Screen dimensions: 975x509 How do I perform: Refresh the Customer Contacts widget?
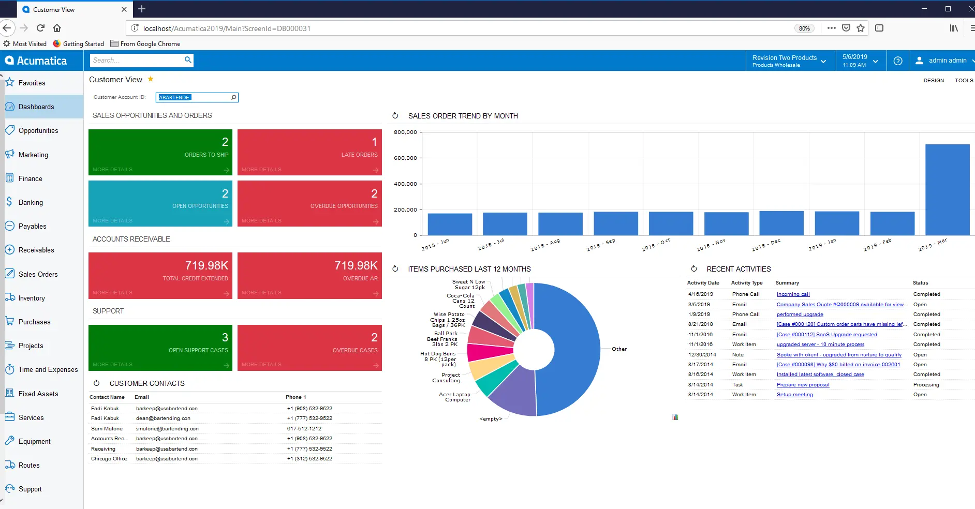[x=96, y=383]
